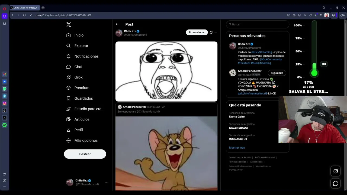
Task: Take a snapshot with the camera icon
Action: [294, 15]
